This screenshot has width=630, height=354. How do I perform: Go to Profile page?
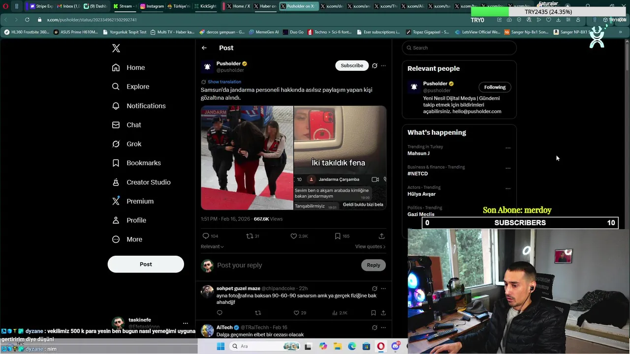(129, 220)
